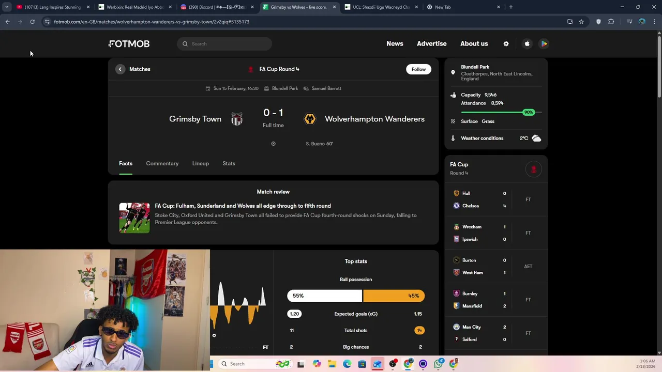Open the shield extension icon
The image size is (662, 372).
click(x=598, y=22)
